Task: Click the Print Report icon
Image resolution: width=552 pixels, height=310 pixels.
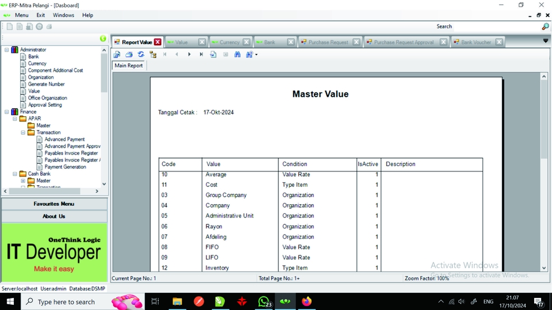Action: 129,54
